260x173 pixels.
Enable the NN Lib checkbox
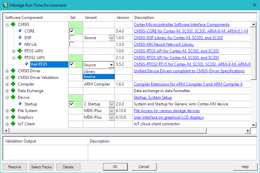pyautogui.click(x=72, y=44)
